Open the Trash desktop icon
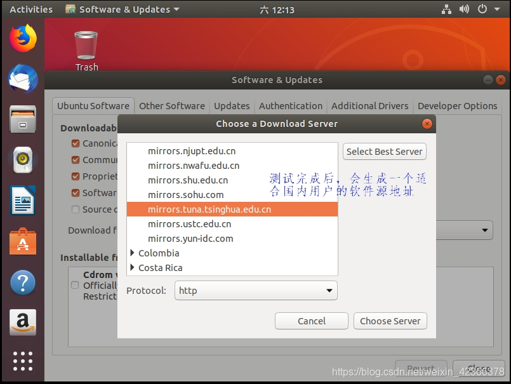The height and width of the screenshot is (384, 511). [x=86, y=51]
